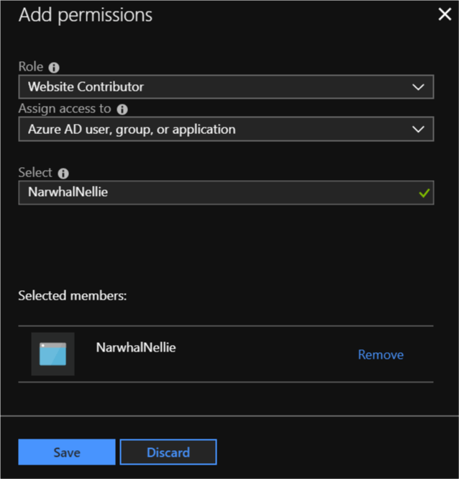Screen dimensions: 459x479
Task: Click the info icon beside Role
Action: coord(54,68)
